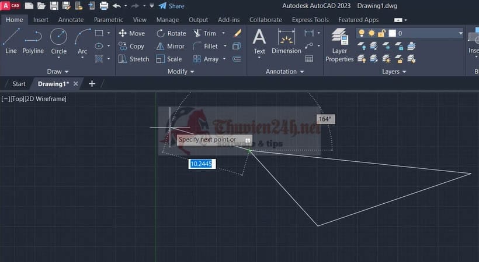Open the application menu A CAD button
Image resolution: width=479 pixels, height=262 pixels.
tap(11, 5)
